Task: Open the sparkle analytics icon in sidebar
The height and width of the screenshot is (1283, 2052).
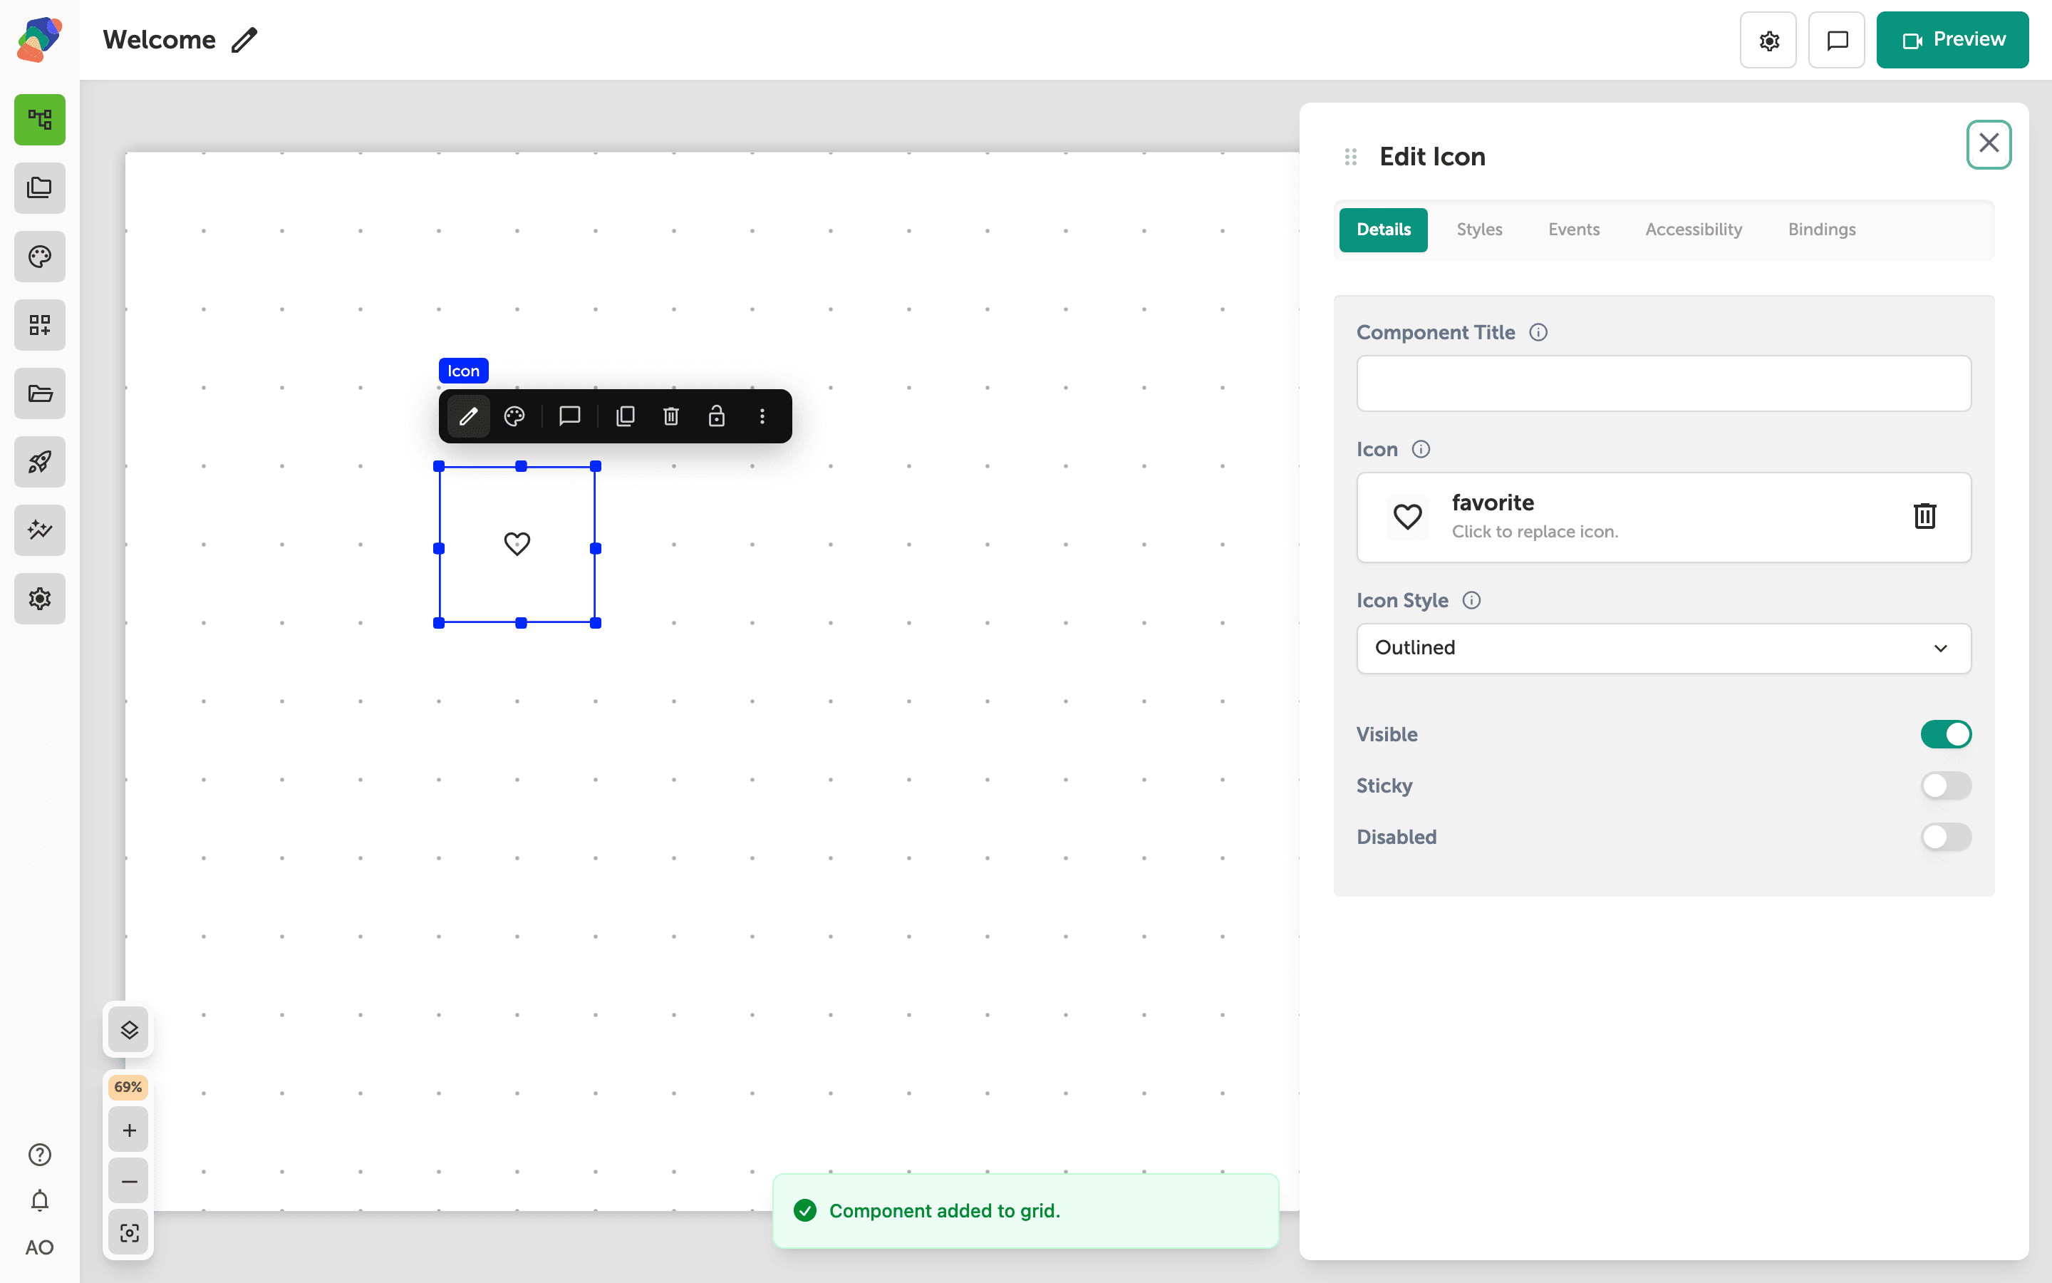Action: tap(40, 530)
